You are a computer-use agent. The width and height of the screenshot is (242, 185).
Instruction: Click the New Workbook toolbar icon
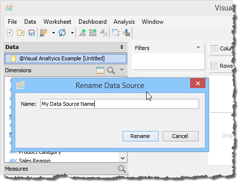pyautogui.click(x=10, y=33)
